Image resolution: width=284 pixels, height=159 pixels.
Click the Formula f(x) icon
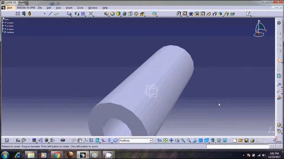tap(18, 140)
